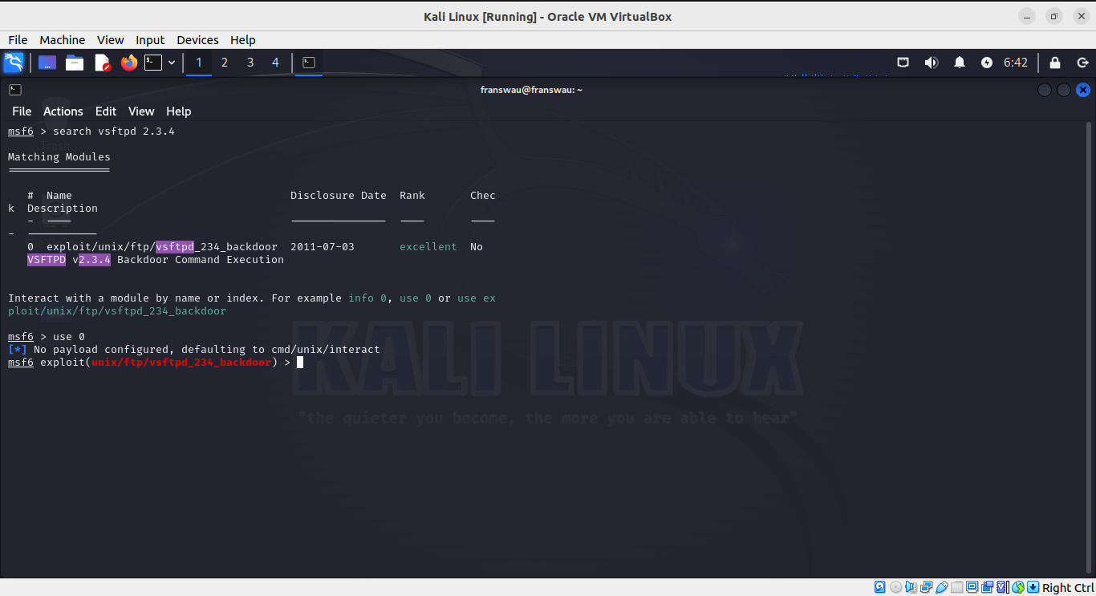1096x596 pixels.
Task: Click the VirtualBox USB status icon
Action: (x=942, y=587)
